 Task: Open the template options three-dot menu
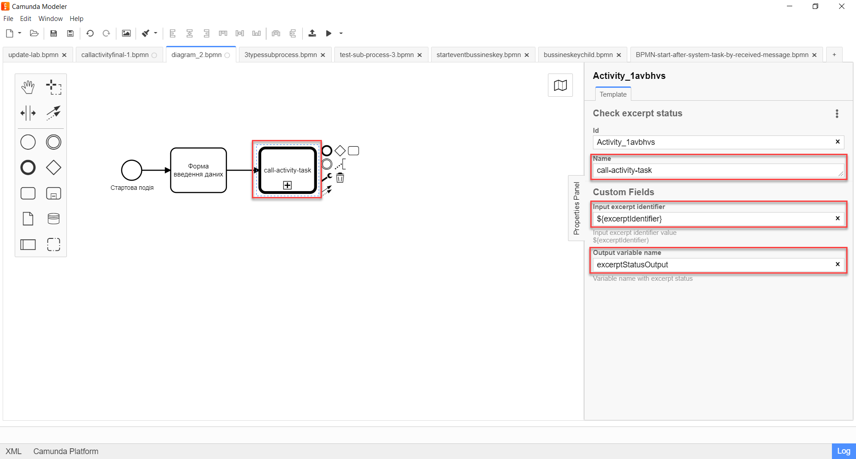(x=837, y=114)
